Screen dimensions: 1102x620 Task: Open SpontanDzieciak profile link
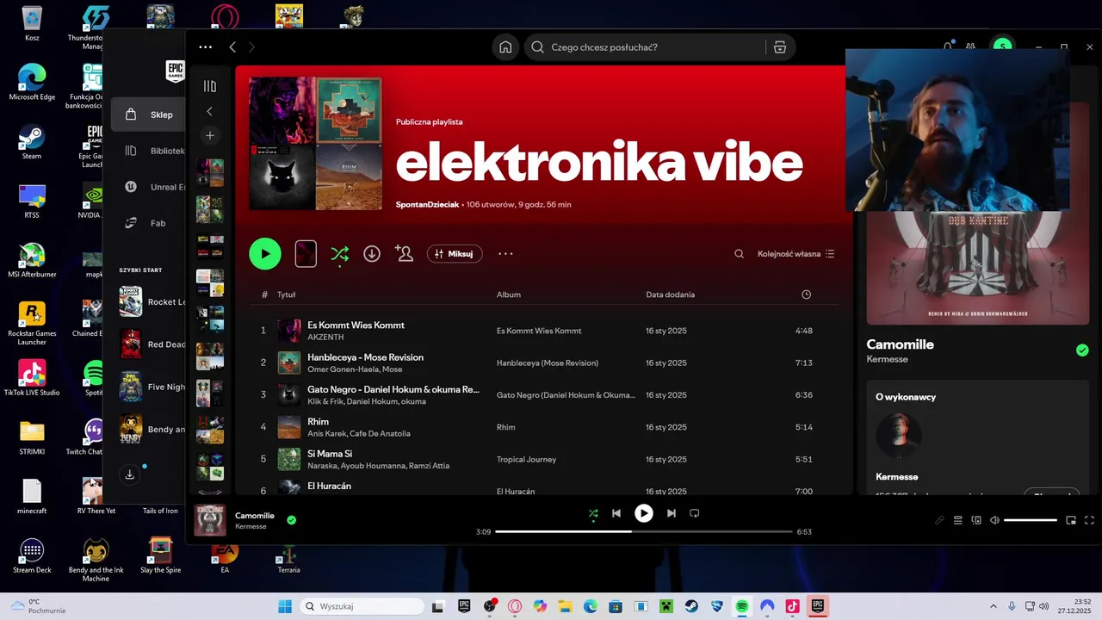click(x=427, y=205)
